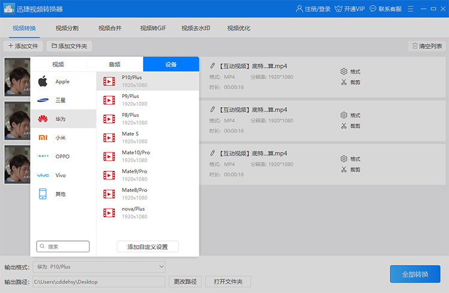Choose the nova/Plus video preset icon
449x293 pixels.
coord(109,213)
